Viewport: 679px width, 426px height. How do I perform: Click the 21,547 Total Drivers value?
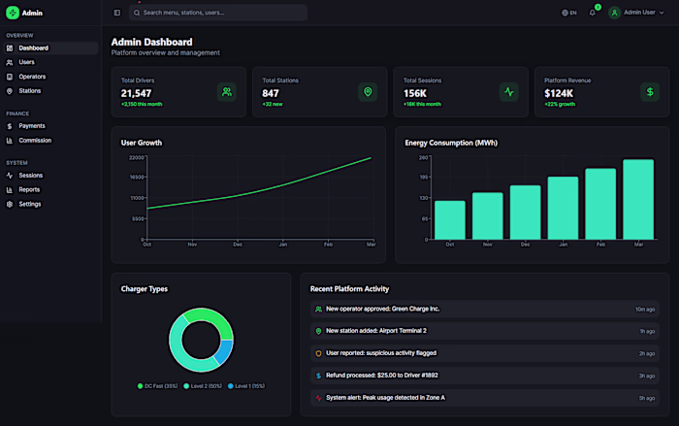[x=136, y=93]
